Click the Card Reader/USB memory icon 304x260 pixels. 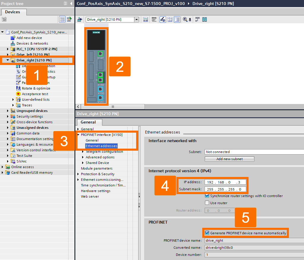click(7, 173)
